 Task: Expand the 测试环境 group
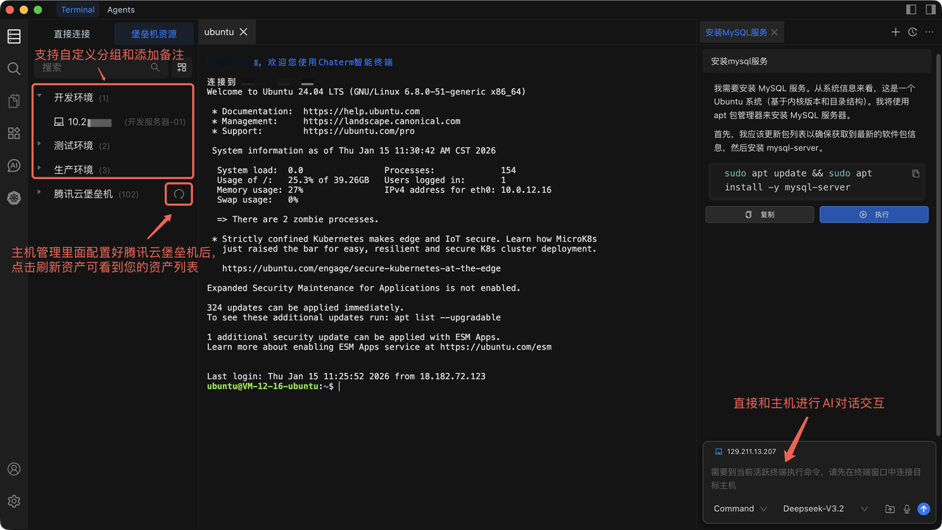40,145
